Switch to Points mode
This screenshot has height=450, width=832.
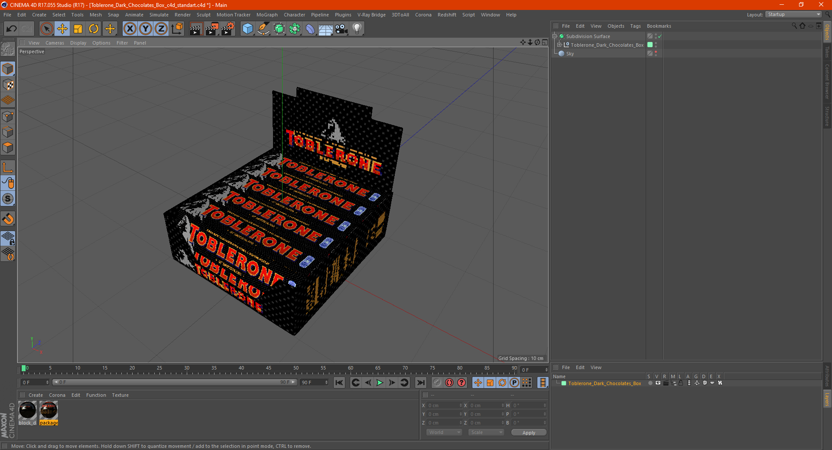click(8, 116)
